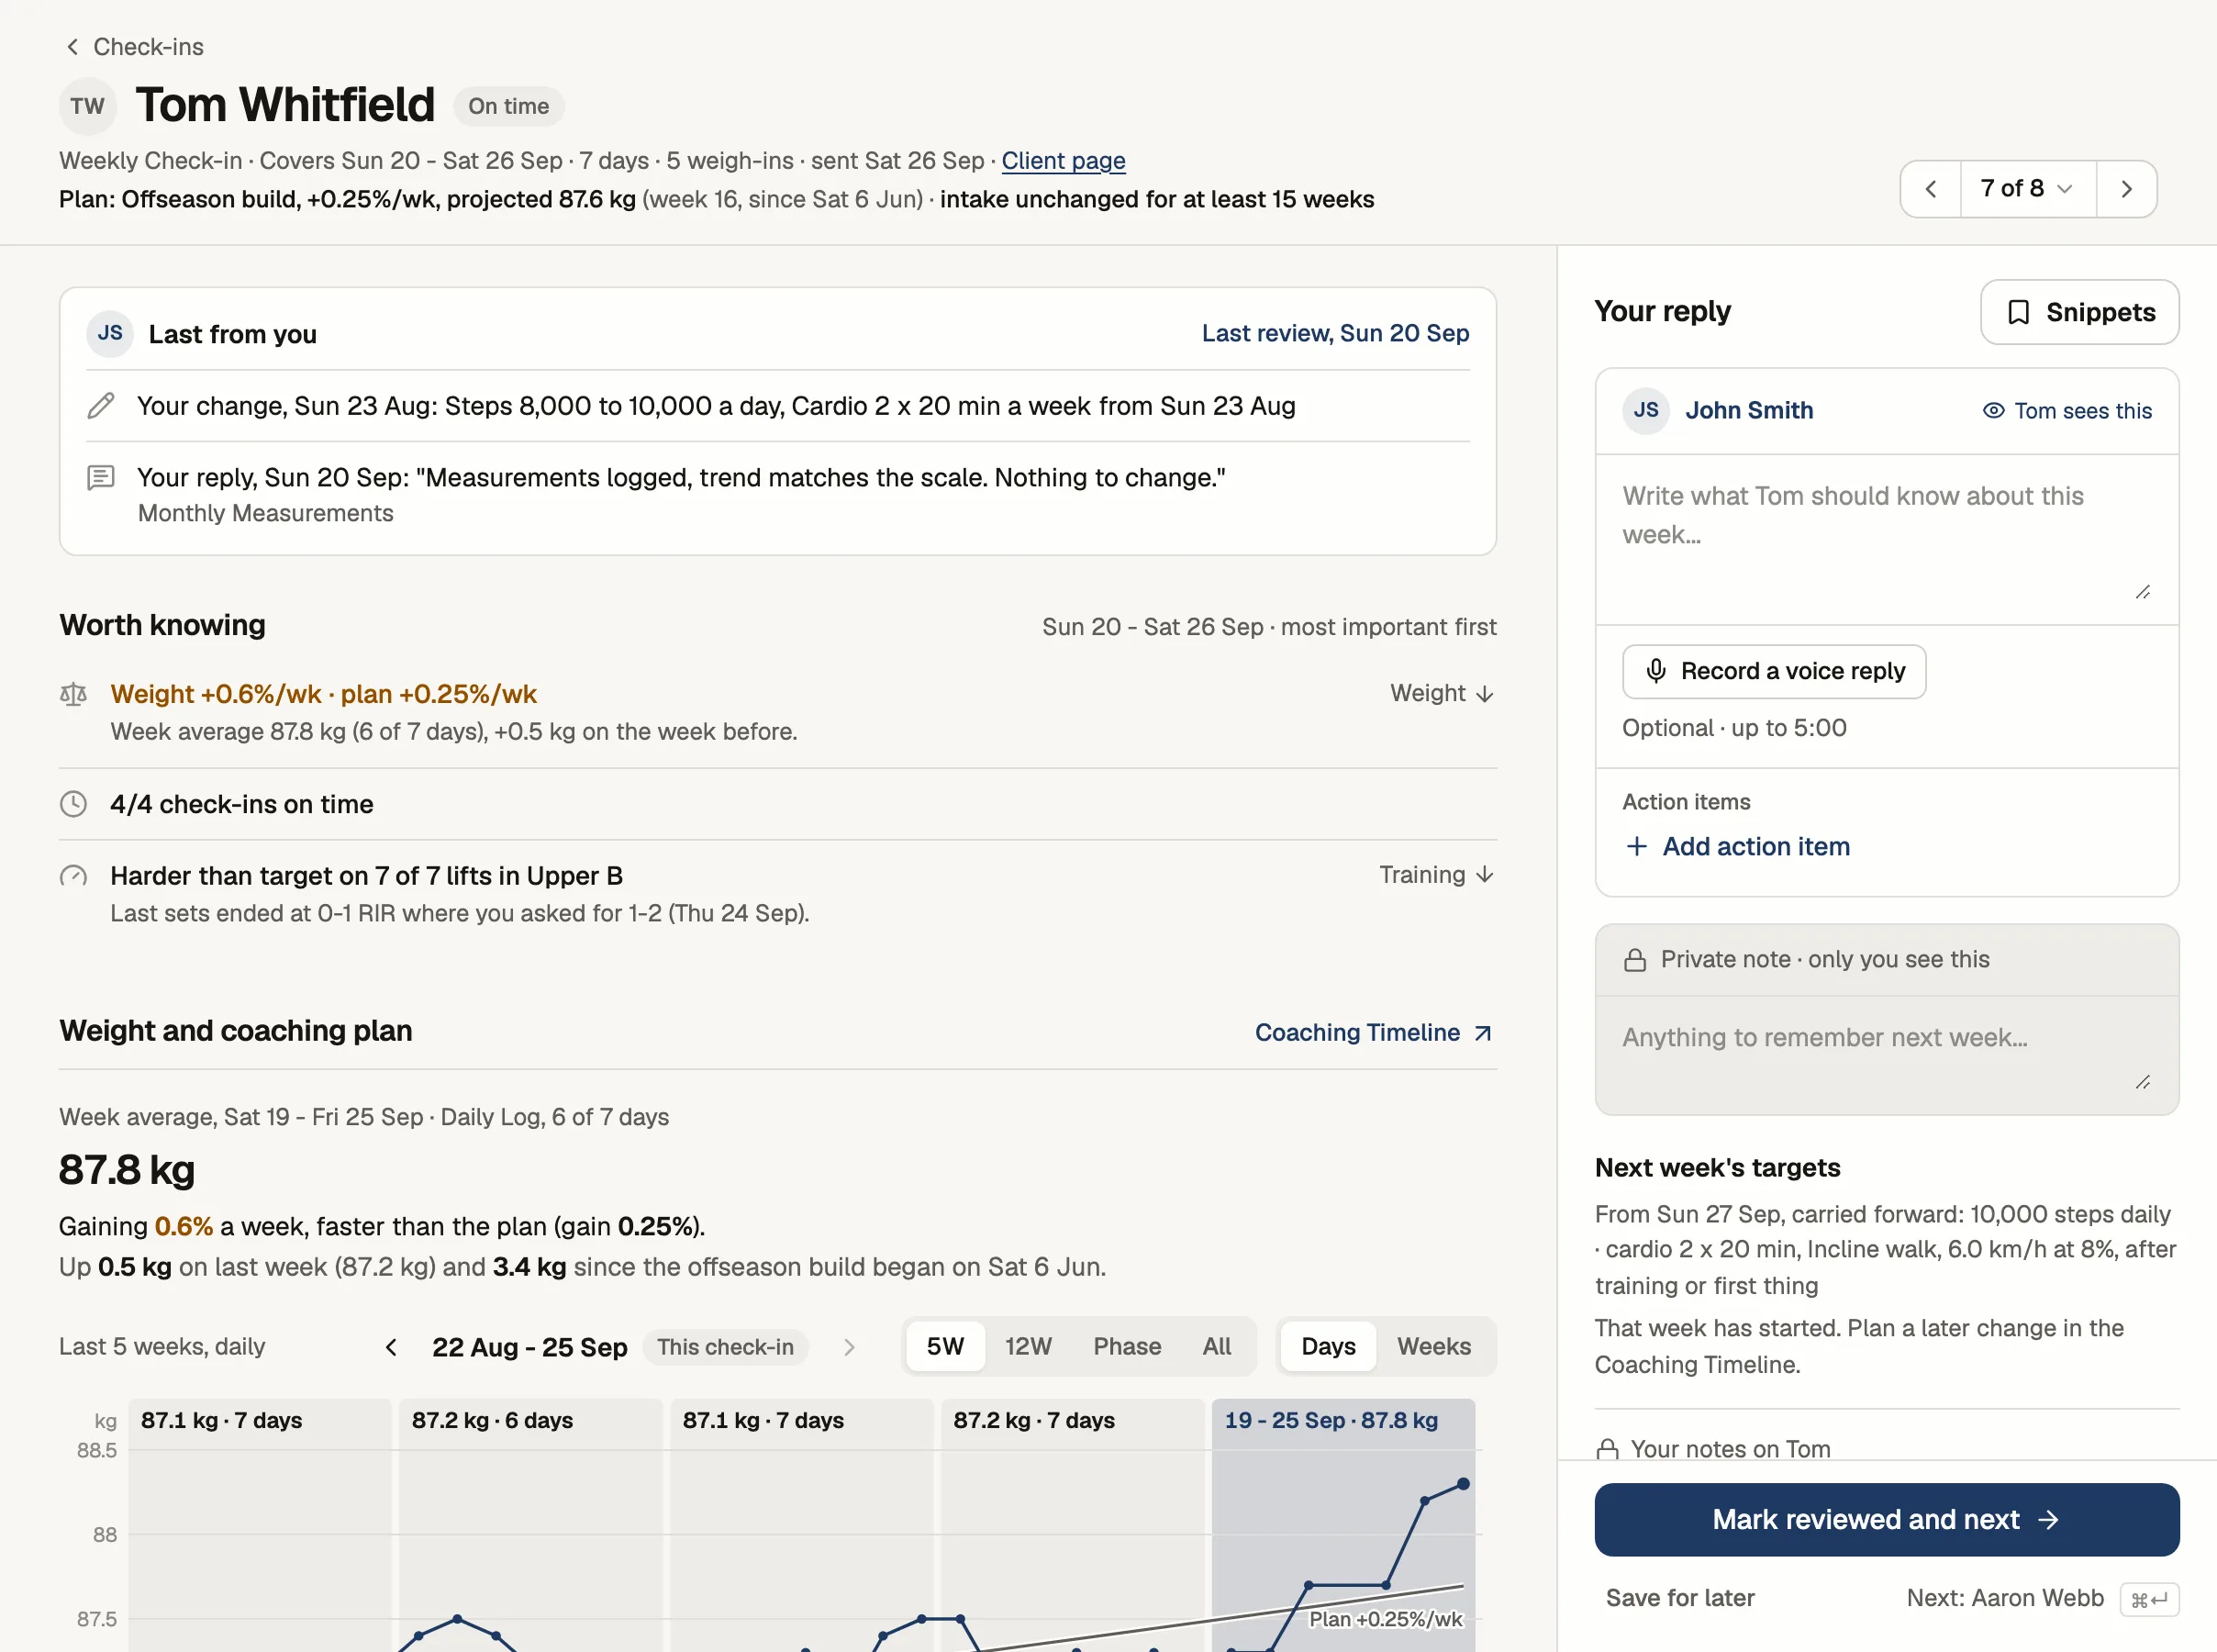The image size is (2217, 1652).
Task: Click John Smith's JS avatar in reply
Action: click(x=1645, y=411)
